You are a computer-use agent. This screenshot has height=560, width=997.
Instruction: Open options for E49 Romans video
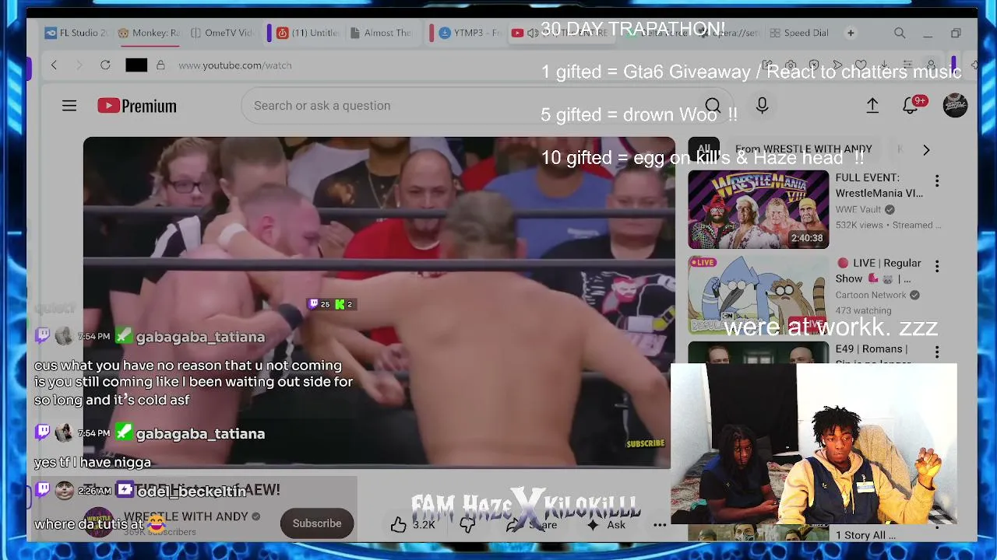click(x=937, y=352)
